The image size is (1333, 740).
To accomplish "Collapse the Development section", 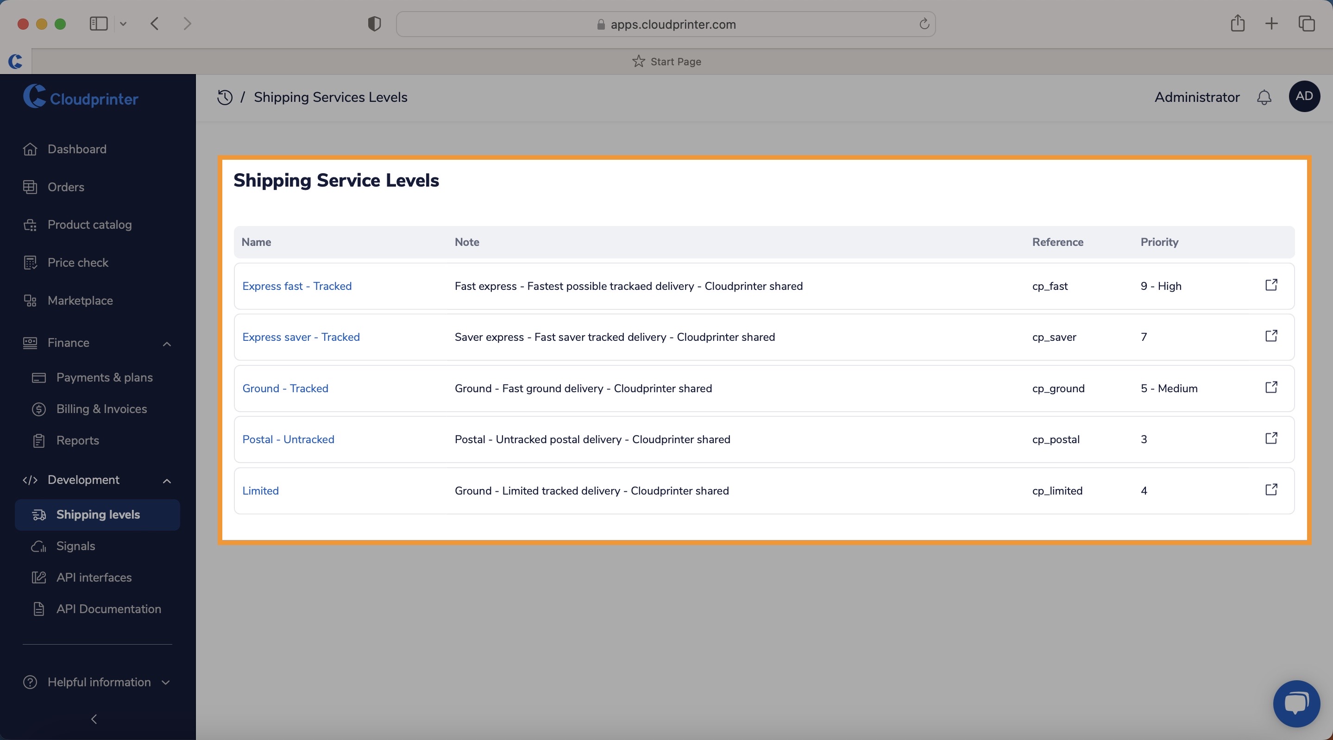I will point(166,481).
